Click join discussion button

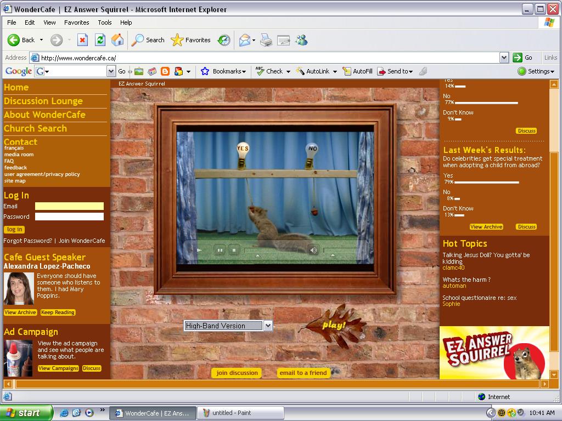(x=237, y=373)
